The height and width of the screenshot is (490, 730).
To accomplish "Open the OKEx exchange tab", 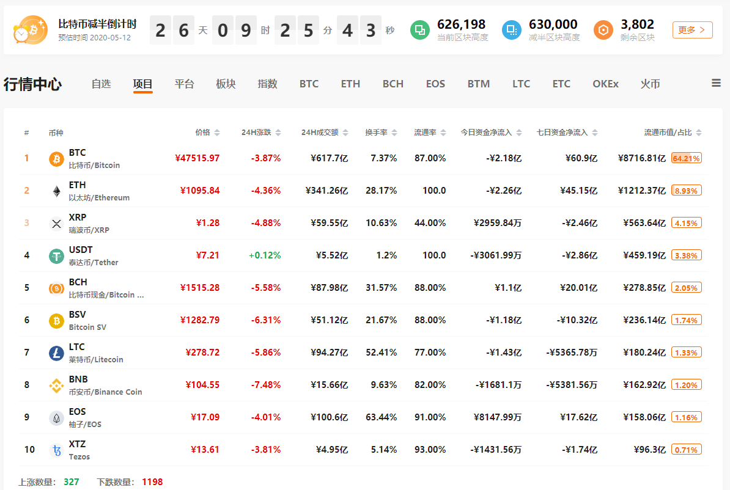I will (x=605, y=84).
